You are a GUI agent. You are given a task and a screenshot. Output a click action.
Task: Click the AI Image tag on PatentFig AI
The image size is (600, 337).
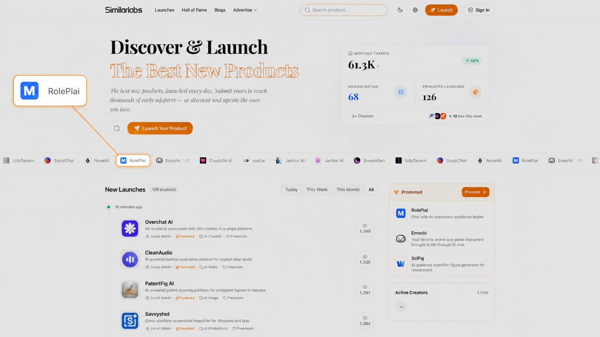pos(209,298)
